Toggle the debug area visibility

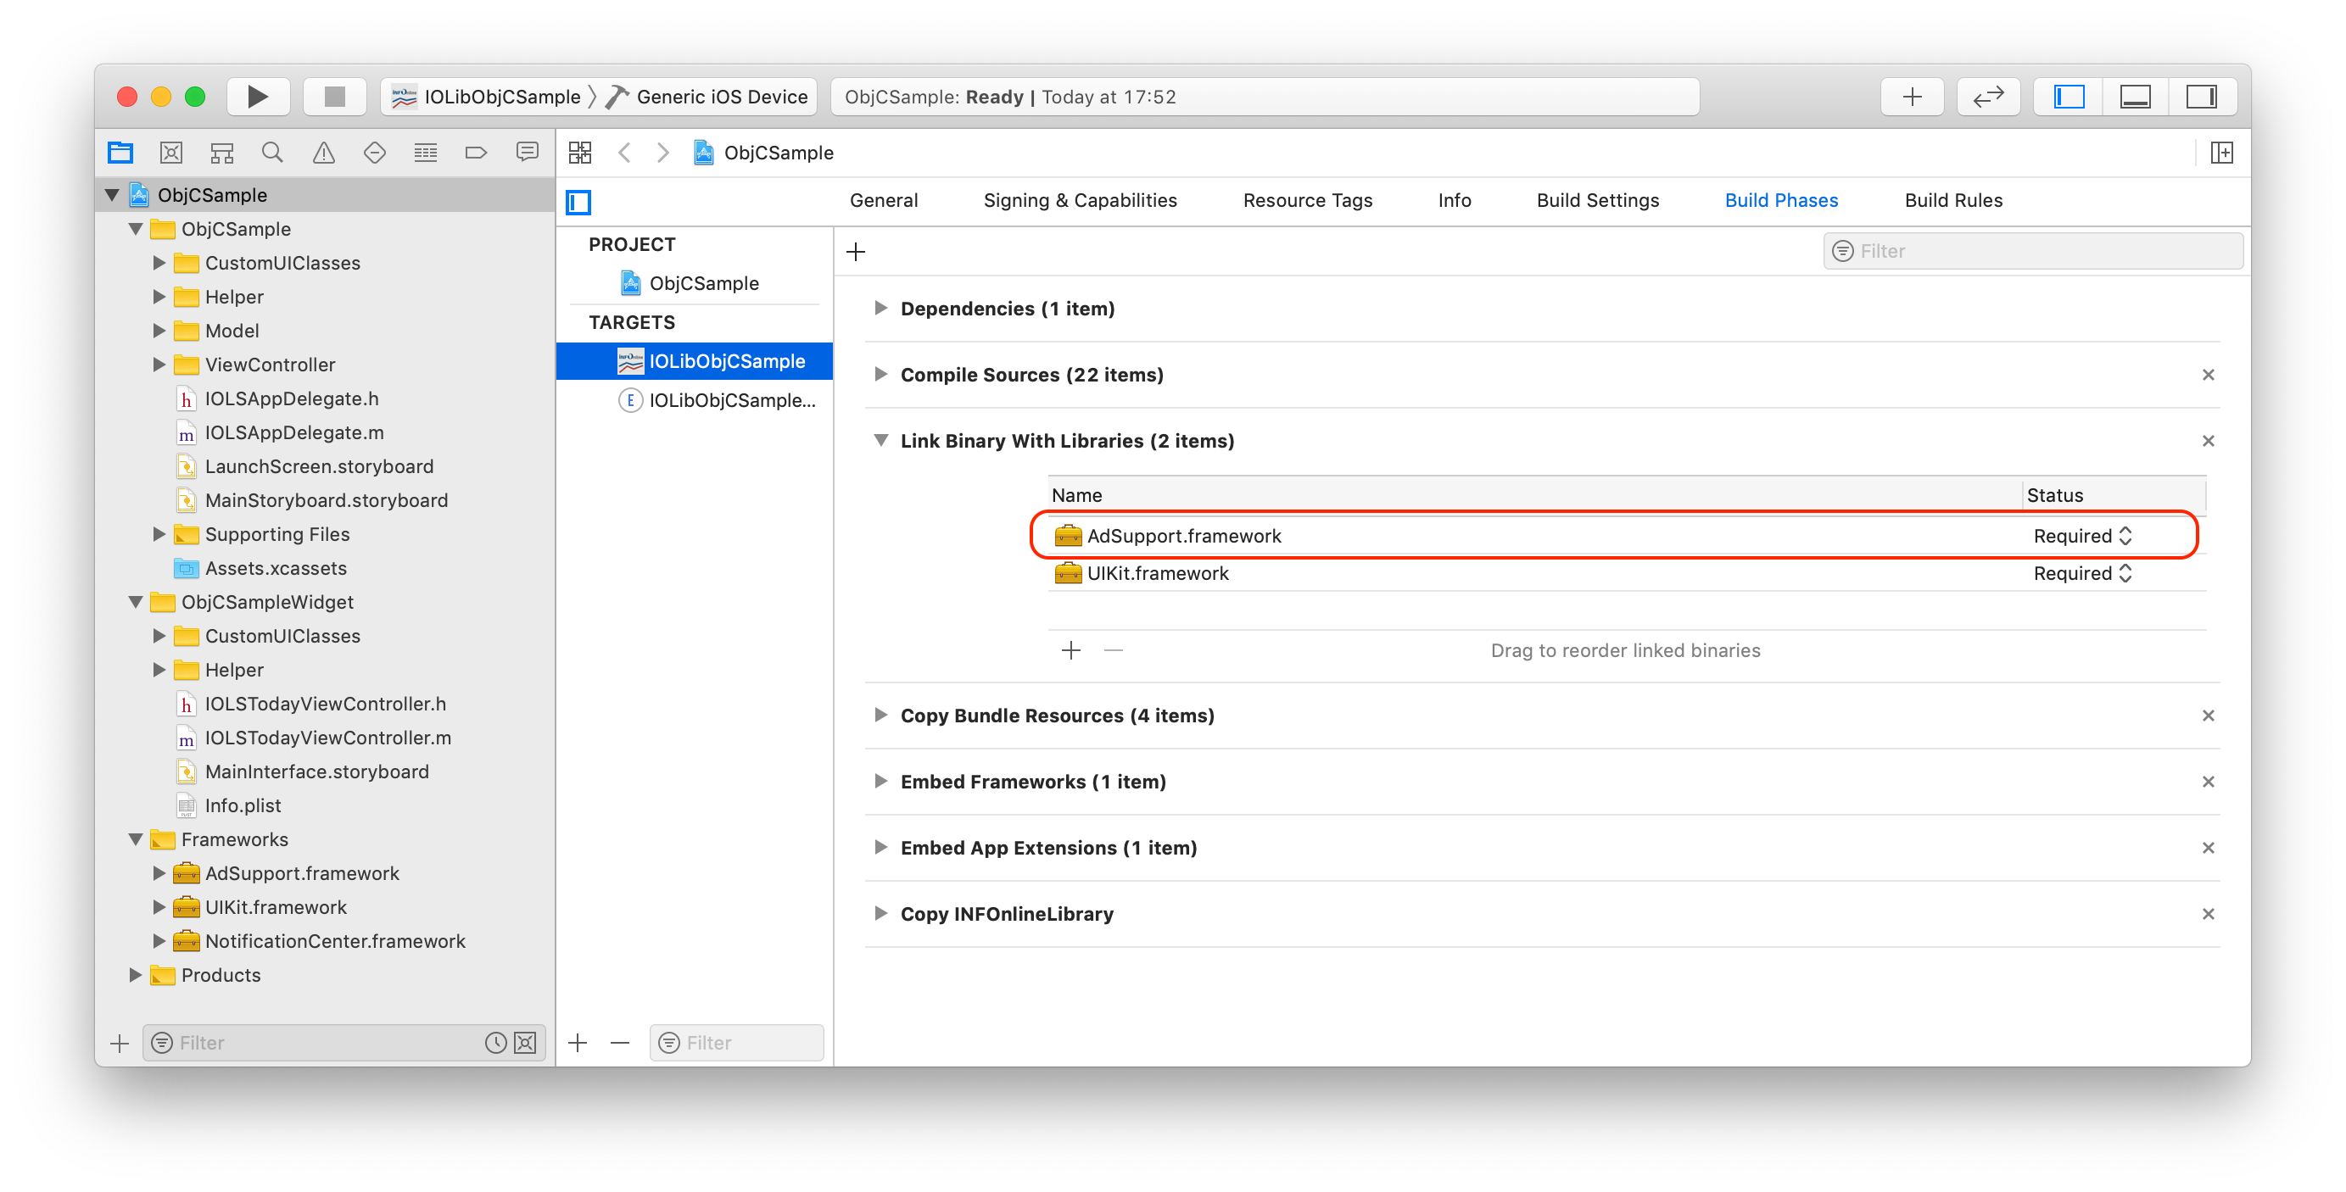point(2135,97)
